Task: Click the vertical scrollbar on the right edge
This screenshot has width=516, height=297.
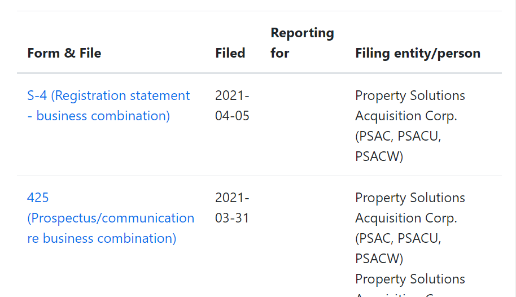Action: (x=511, y=147)
